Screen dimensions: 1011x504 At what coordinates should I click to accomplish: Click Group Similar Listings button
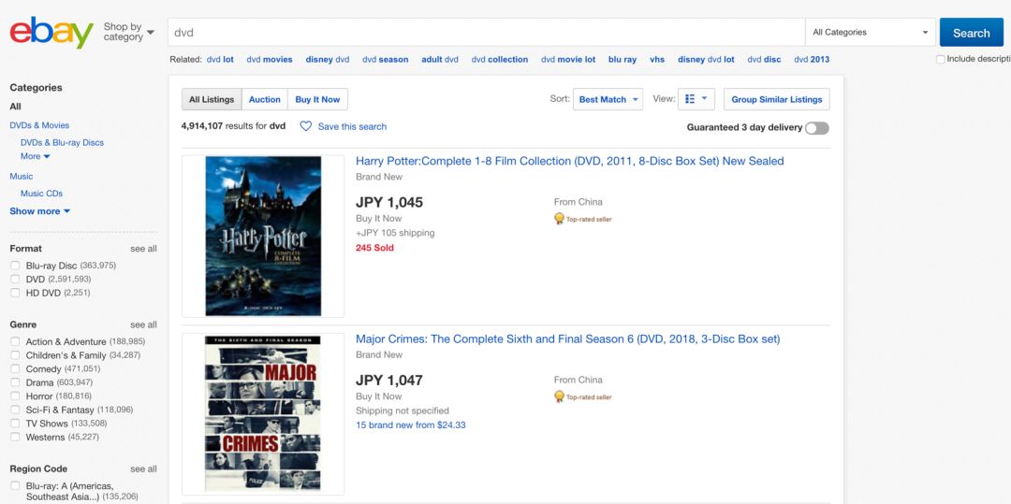point(776,99)
